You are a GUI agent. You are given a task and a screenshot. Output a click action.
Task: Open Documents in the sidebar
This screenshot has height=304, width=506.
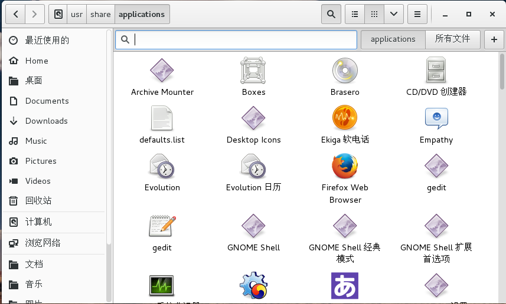coord(54,101)
